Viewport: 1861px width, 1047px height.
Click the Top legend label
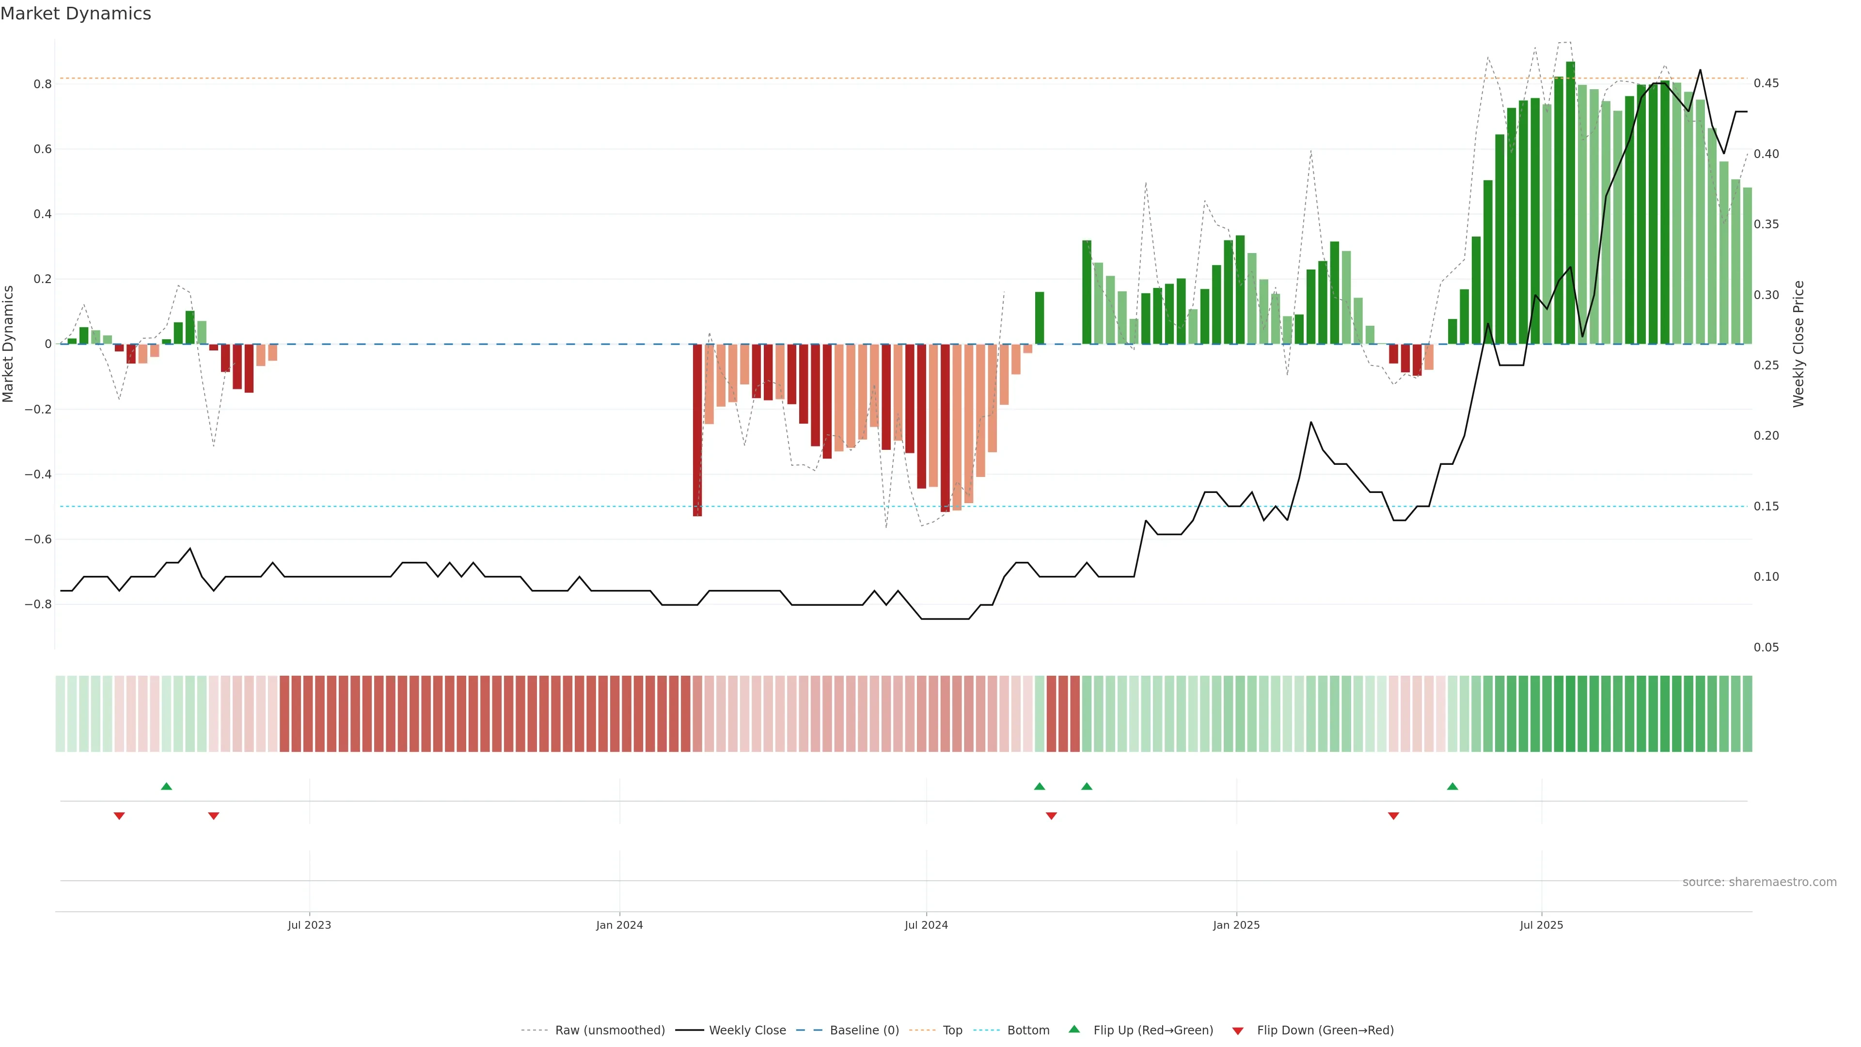point(952,1031)
